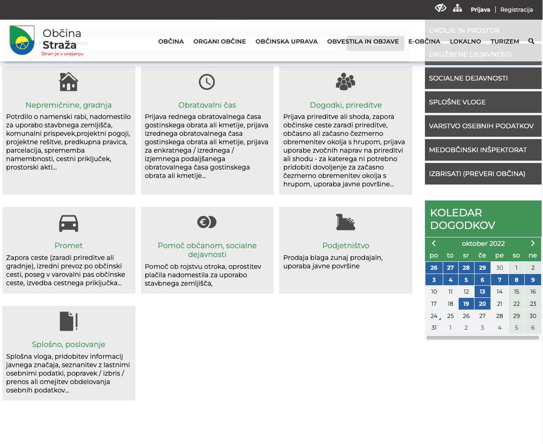Open the OBČINSKA UPRAVA menu

286,42
